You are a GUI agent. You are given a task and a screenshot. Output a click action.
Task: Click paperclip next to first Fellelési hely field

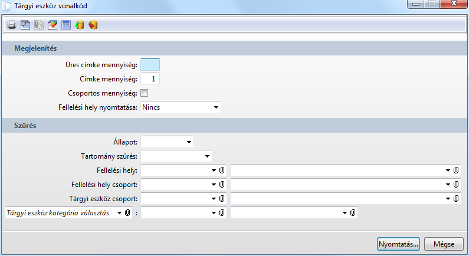point(222,170)
